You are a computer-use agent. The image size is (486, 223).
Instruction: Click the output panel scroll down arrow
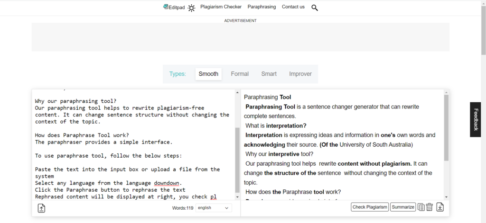446,197
